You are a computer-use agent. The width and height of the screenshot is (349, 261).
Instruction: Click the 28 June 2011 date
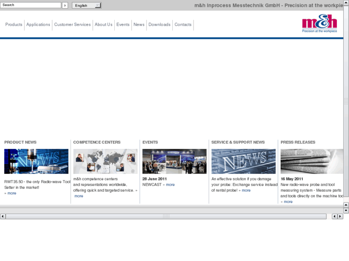coord(155,179)
